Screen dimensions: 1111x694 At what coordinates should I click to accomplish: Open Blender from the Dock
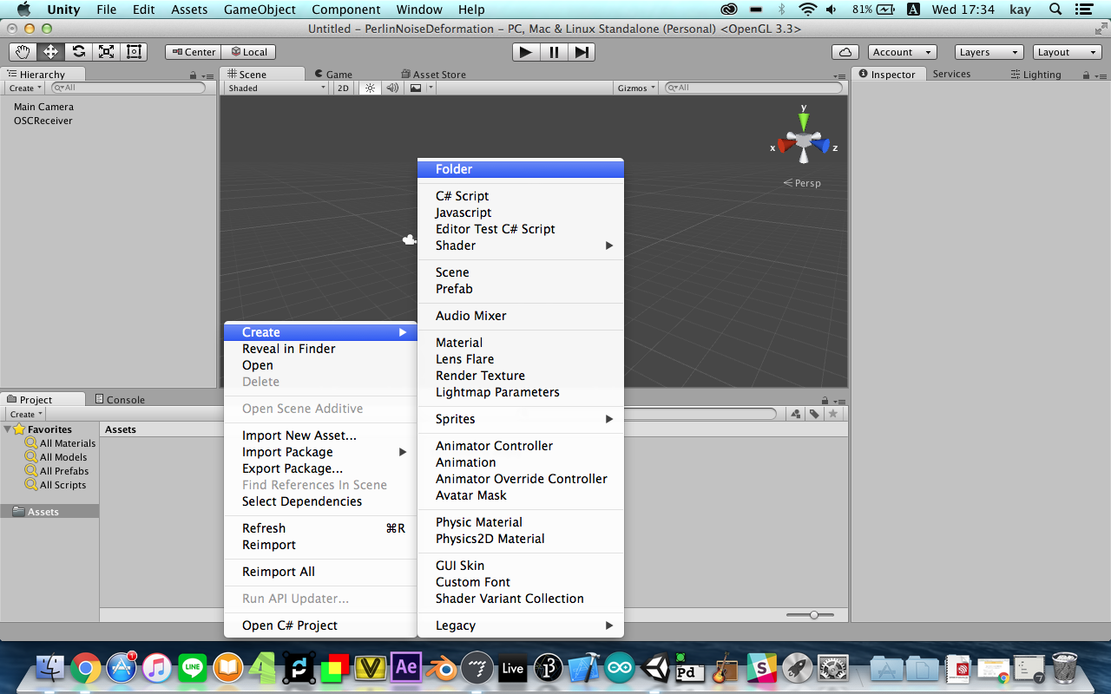(x=442, y=668)
